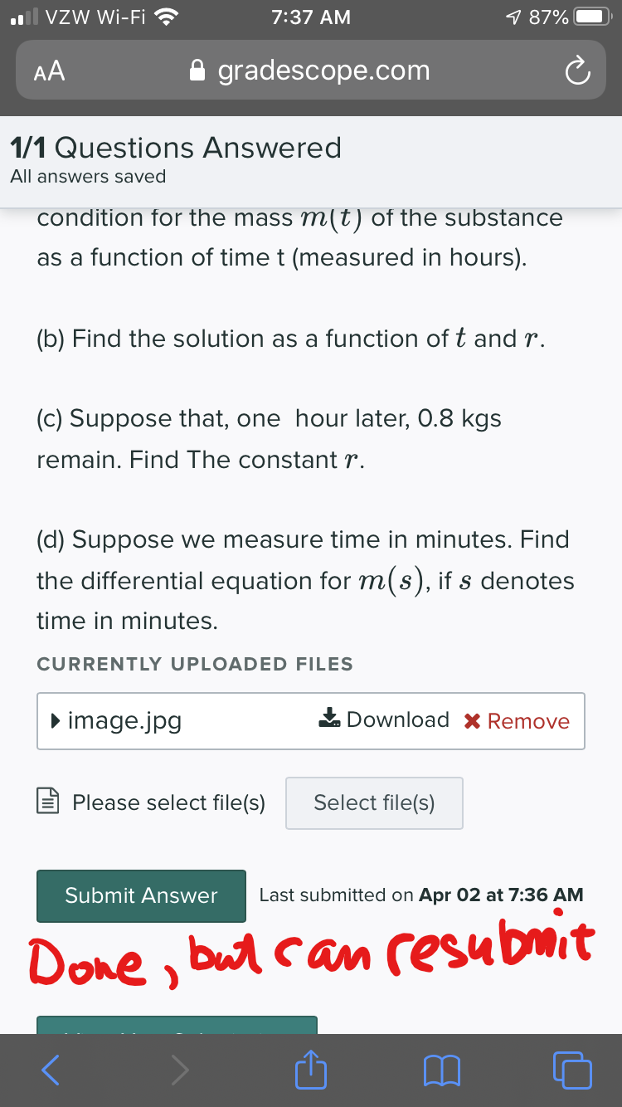Click the Download link for image.jpg
Image resolution: width=622 pixels, height=1107 pixels.
click(x=397, y=719)
